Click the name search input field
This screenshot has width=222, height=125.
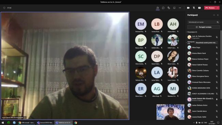point(202,22)
